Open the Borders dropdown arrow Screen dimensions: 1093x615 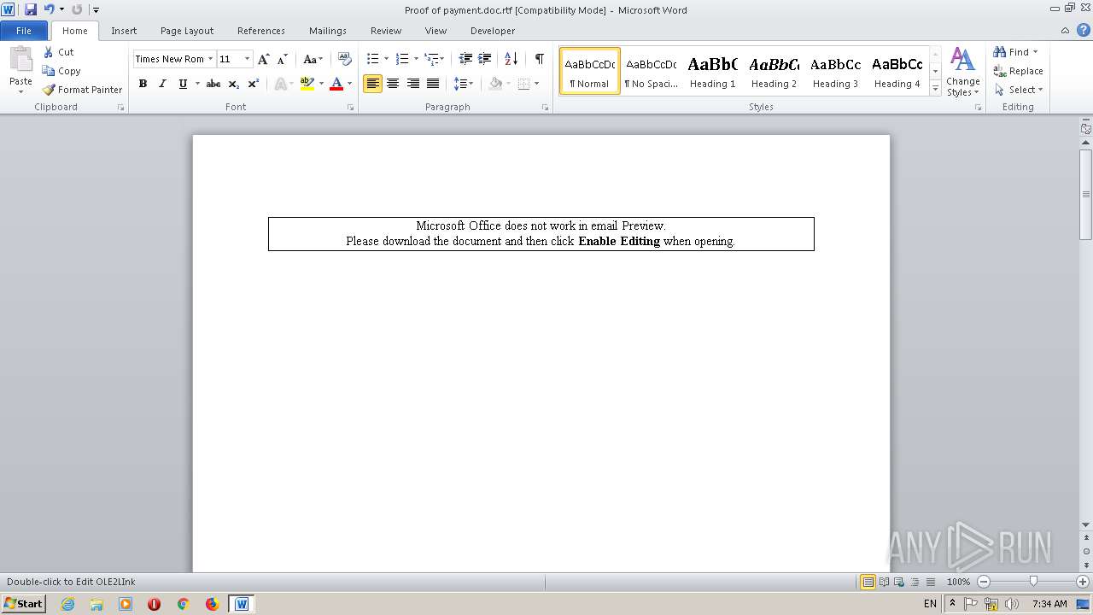point(536,84)
